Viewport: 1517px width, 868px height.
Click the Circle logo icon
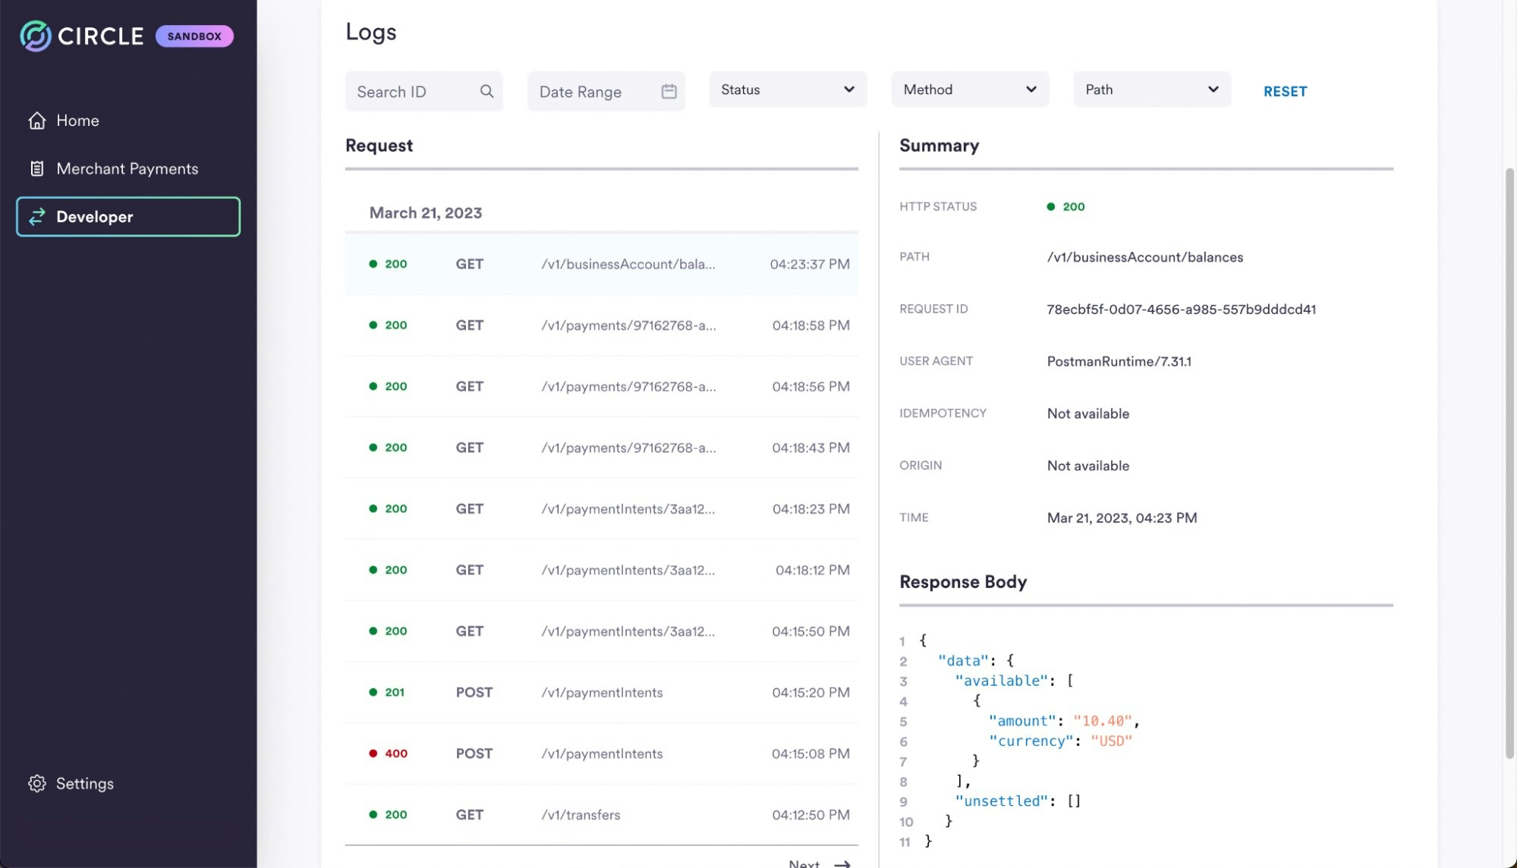(x=35, y=36)
